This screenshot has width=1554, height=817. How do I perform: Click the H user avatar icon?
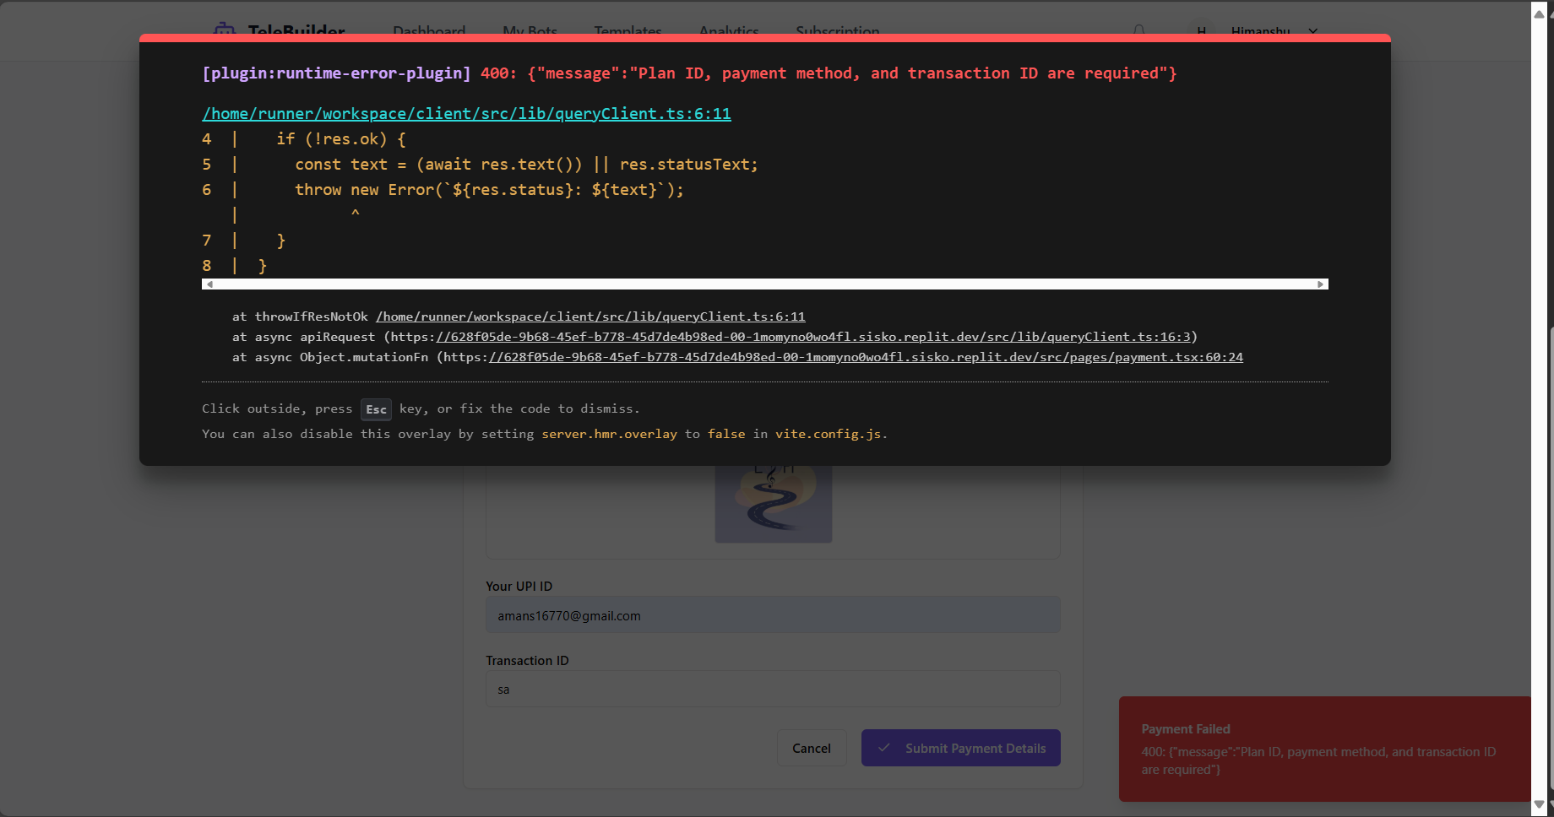pos(1201,31)
